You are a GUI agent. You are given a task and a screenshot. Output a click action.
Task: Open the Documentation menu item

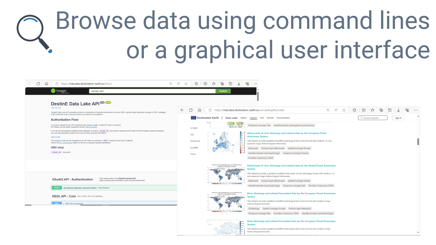[x=283, y=118]
